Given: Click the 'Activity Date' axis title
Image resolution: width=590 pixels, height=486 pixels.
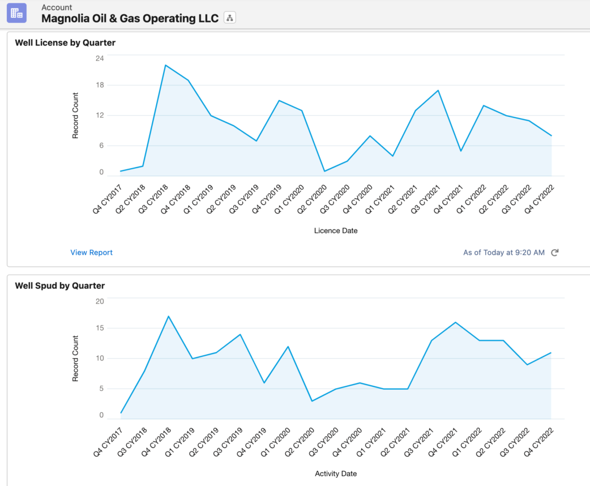Looking at the screenshot, I should tap(336, 473).
